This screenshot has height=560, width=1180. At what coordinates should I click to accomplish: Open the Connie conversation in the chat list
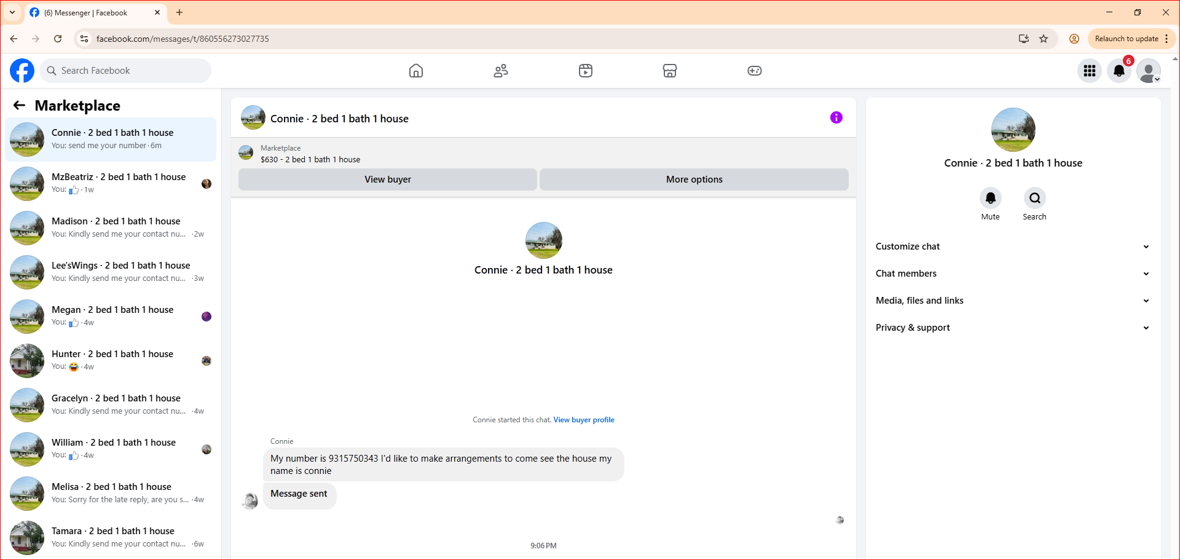(x=111, y=140)
